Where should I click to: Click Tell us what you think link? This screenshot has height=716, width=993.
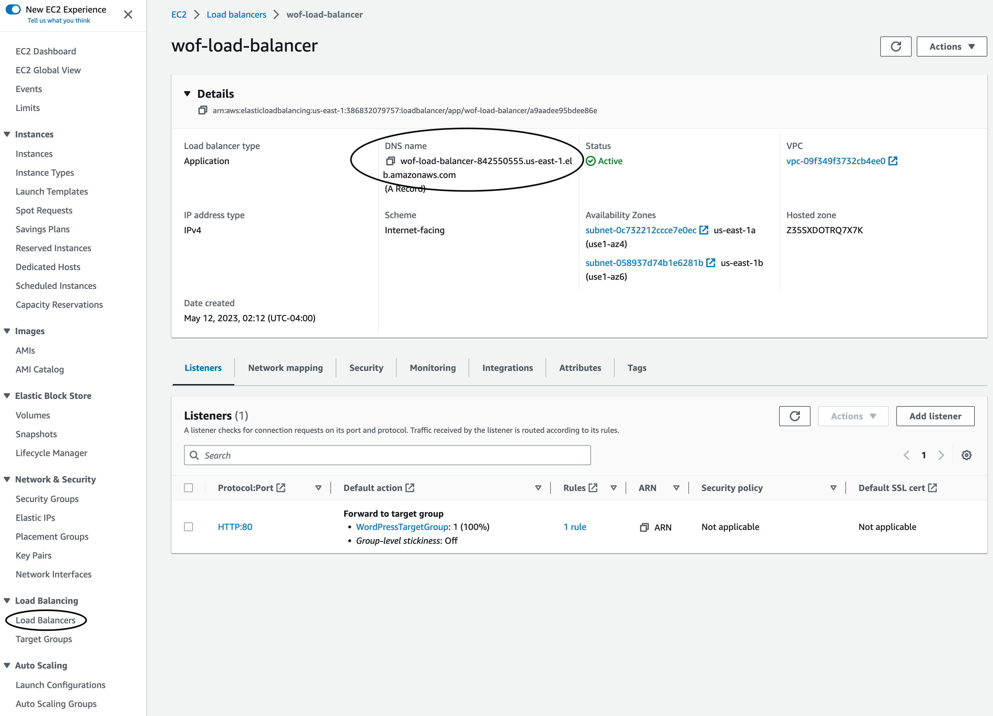[x=59, y=20]
